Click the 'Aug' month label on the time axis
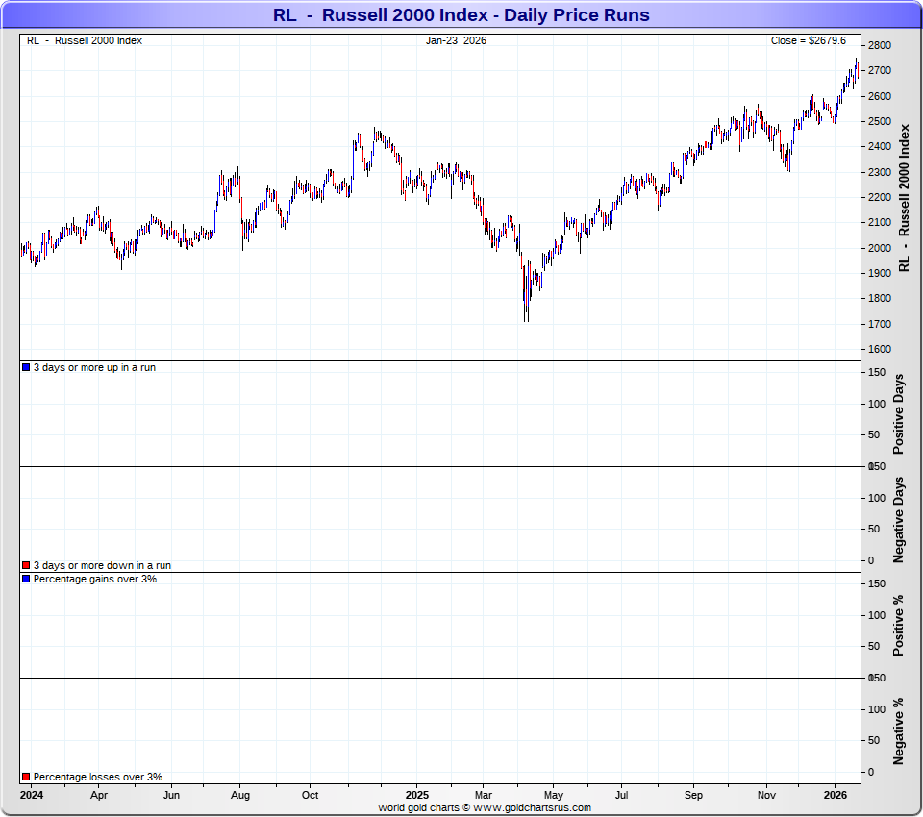923x817 pixels. [240, 795]
